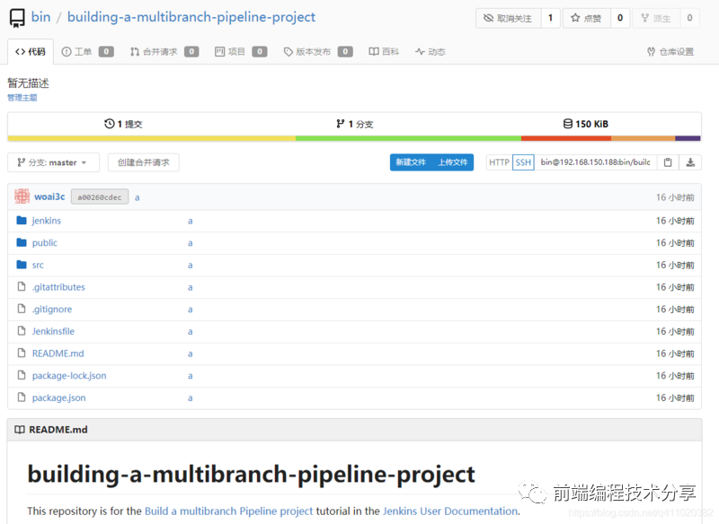
Task: Open README.md in file list
Action: [58, 354]
